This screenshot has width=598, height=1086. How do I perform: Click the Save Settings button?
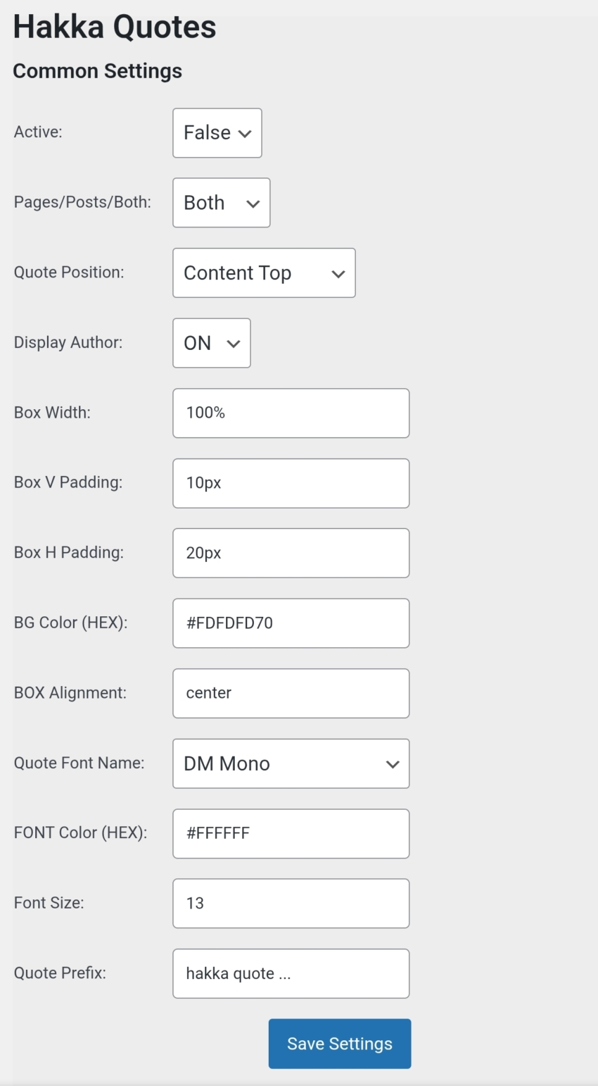click(339, 1043)
